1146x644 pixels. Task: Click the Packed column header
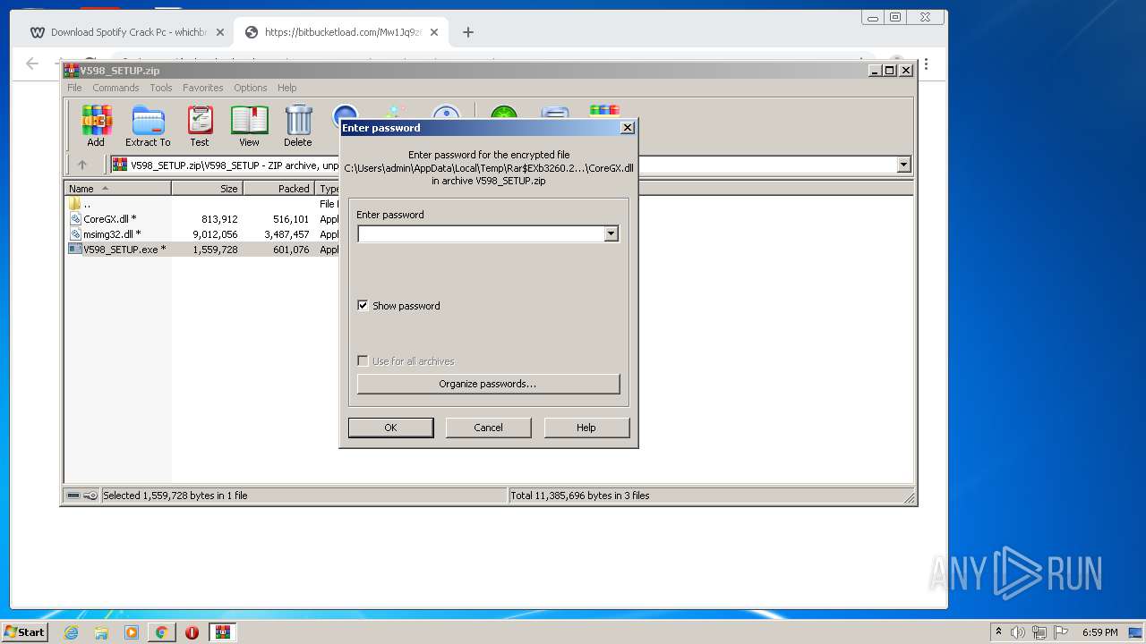(x=279, y=189)
